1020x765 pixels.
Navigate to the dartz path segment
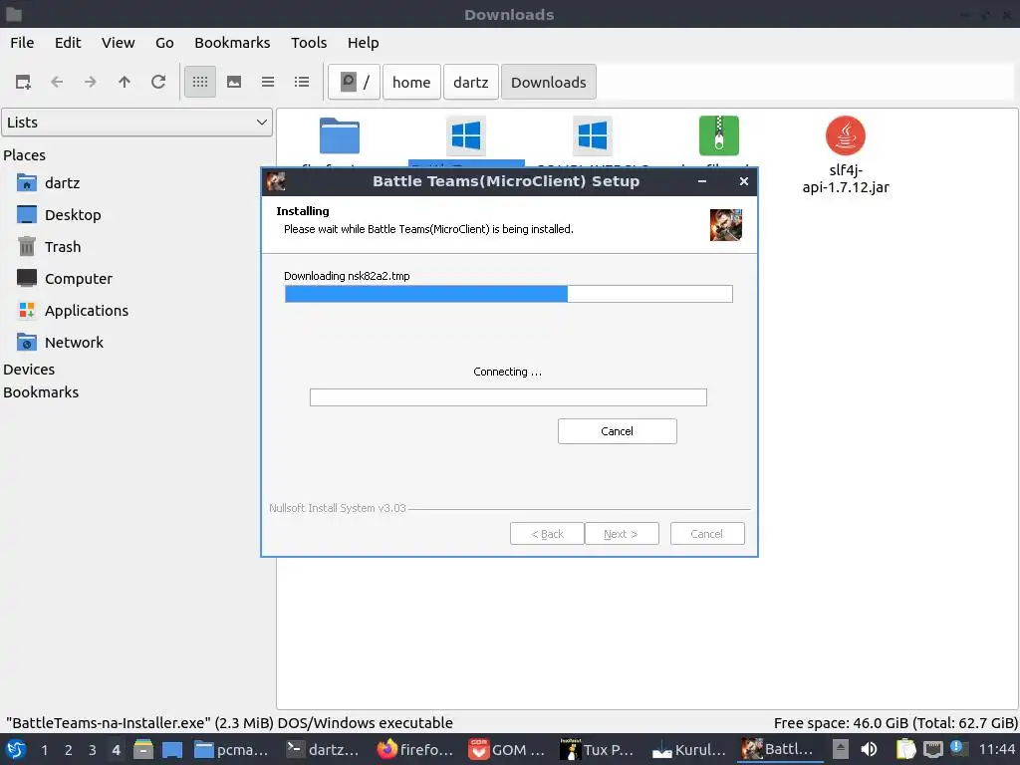click(x=471, y=82)
